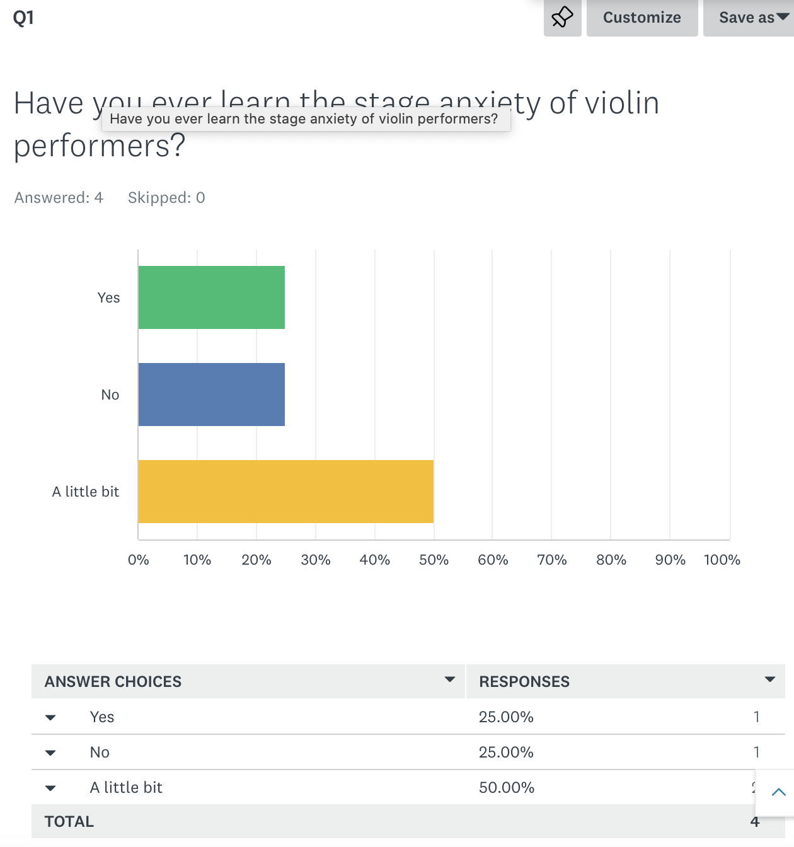794x847 pixels.
Task: Expand the No row caret
Action: point(51,752)
